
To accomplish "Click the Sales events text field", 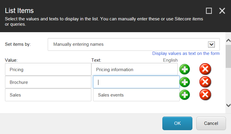I will [136, 95].
